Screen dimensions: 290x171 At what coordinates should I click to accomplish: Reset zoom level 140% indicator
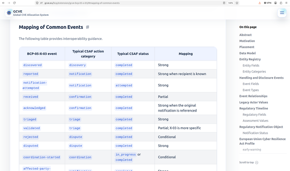coord(230,3)
